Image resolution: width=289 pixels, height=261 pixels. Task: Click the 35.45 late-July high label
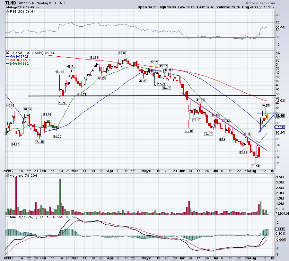247,134
